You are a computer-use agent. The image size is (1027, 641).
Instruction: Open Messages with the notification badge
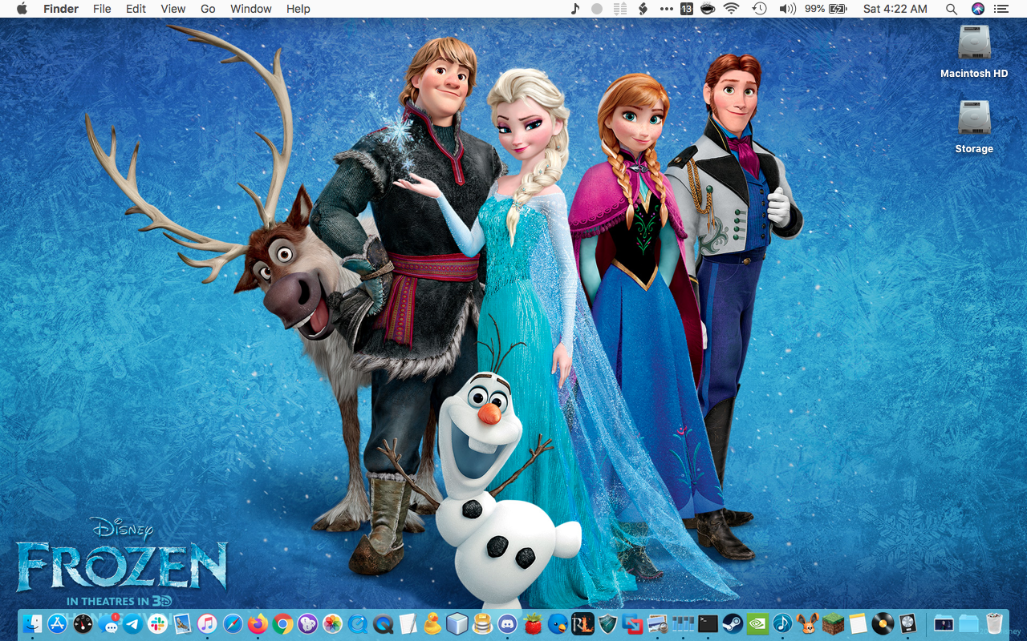pyautogui.click(x=108, y=623)
